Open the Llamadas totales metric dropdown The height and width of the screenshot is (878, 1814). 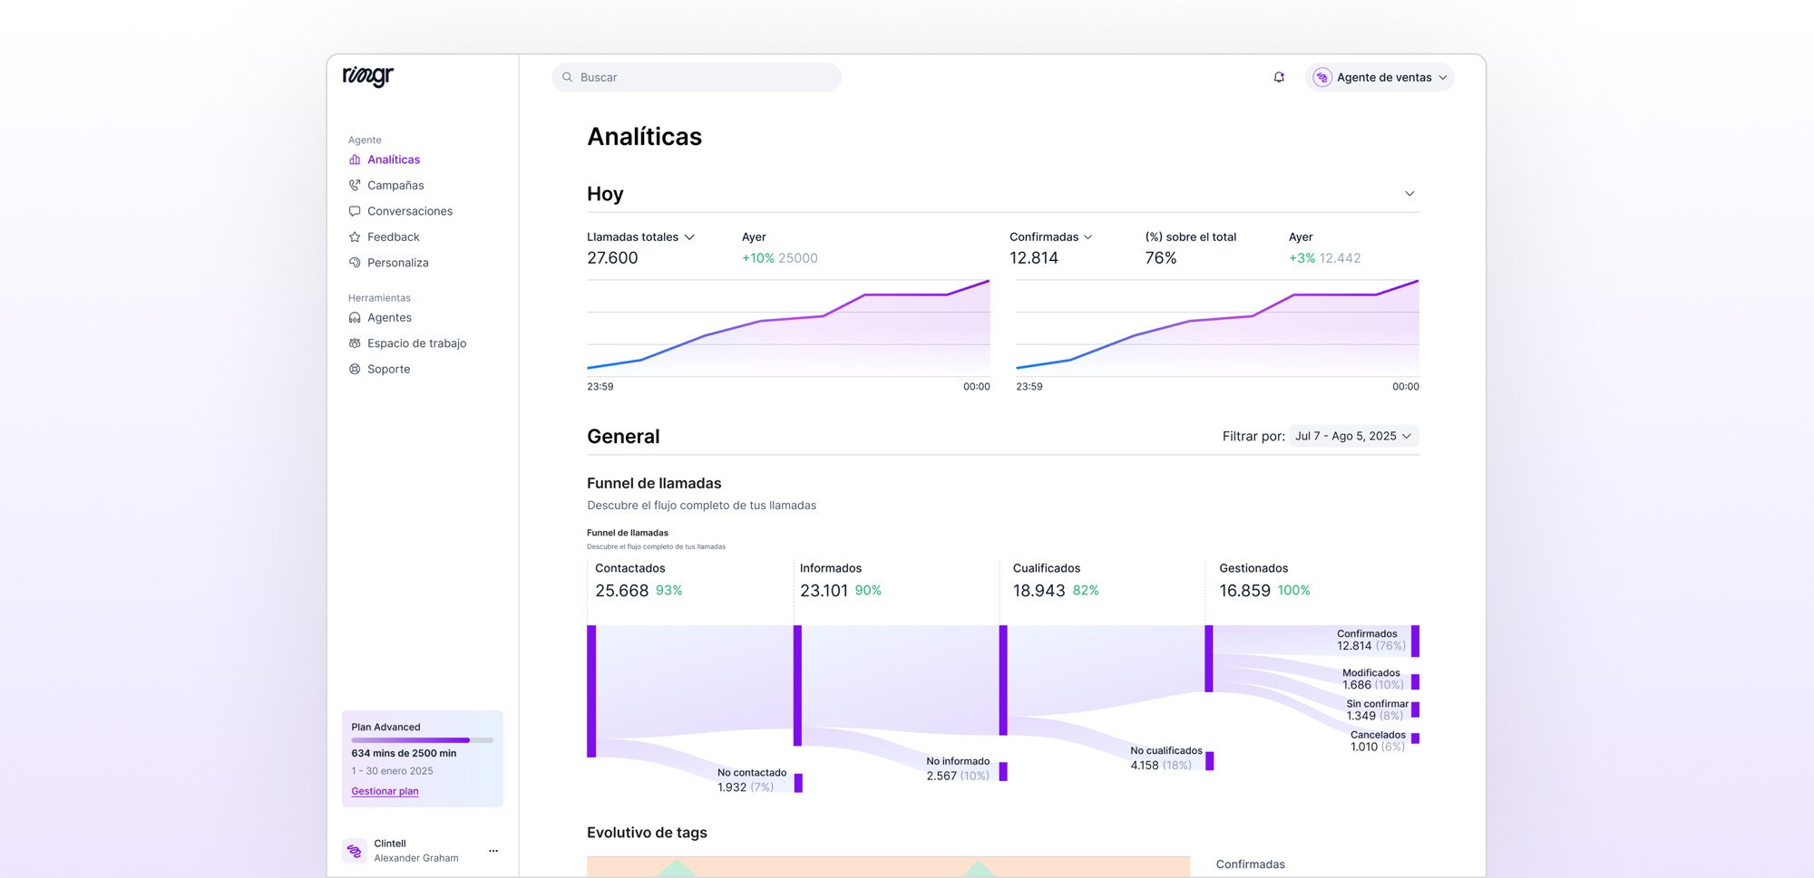(x=690, y=236)
